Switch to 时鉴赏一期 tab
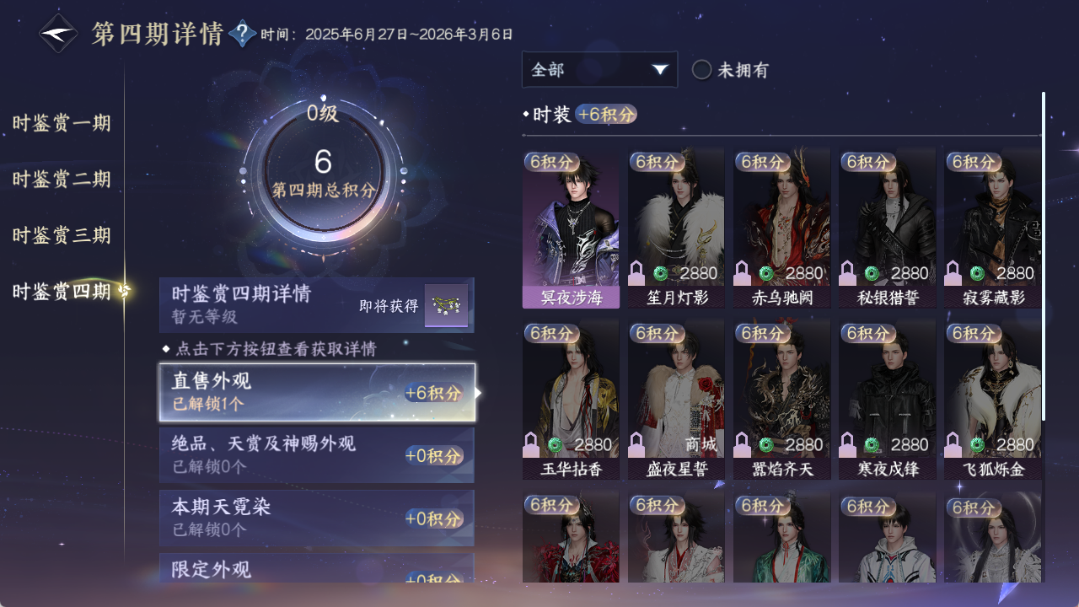The height and width of the screenshot is (607, 1079). (62, 123)
